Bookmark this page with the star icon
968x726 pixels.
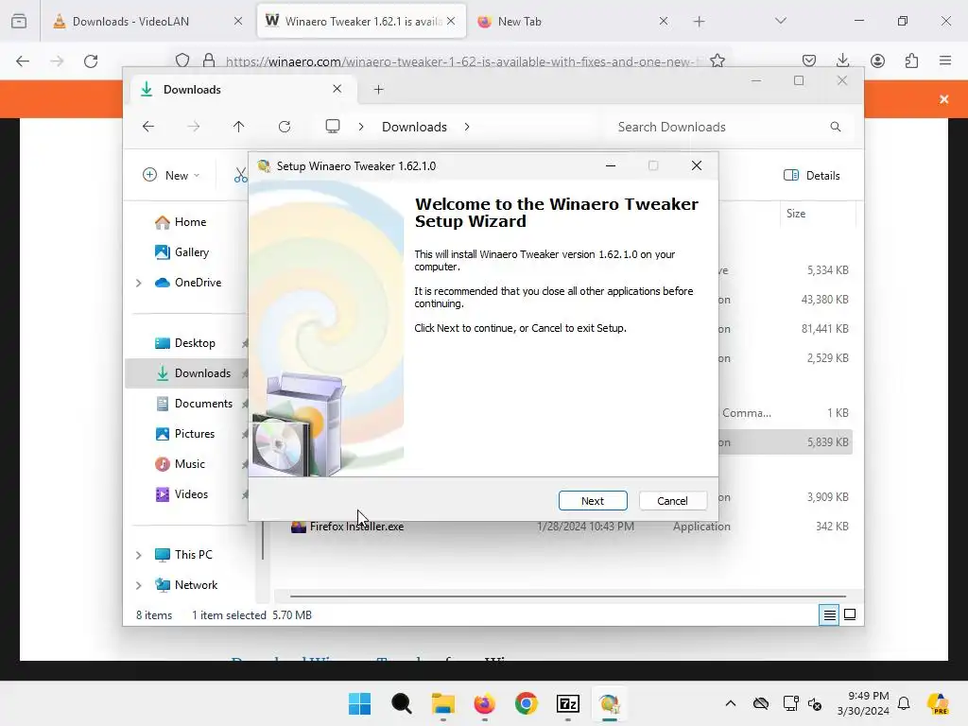click(x=717, y=60)
